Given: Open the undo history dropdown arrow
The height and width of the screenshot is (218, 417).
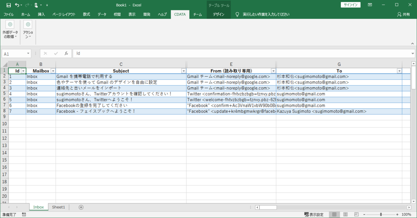Looking at the screenshot, I should click(x=22, y=5).
